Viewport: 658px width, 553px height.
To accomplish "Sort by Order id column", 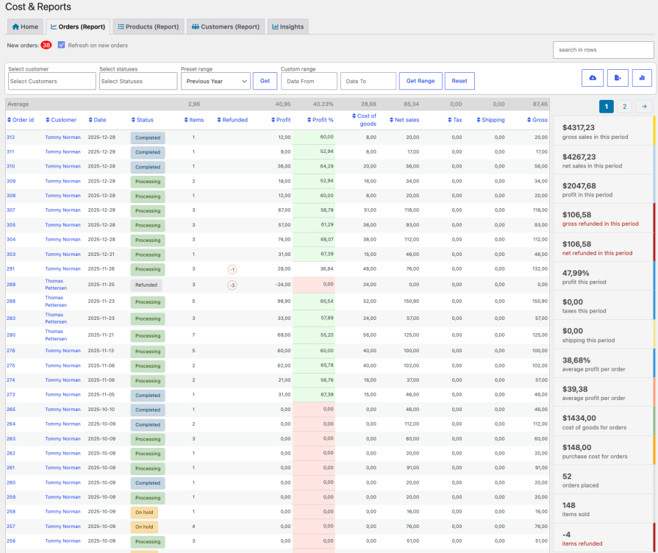I will (x=20, y=120).
